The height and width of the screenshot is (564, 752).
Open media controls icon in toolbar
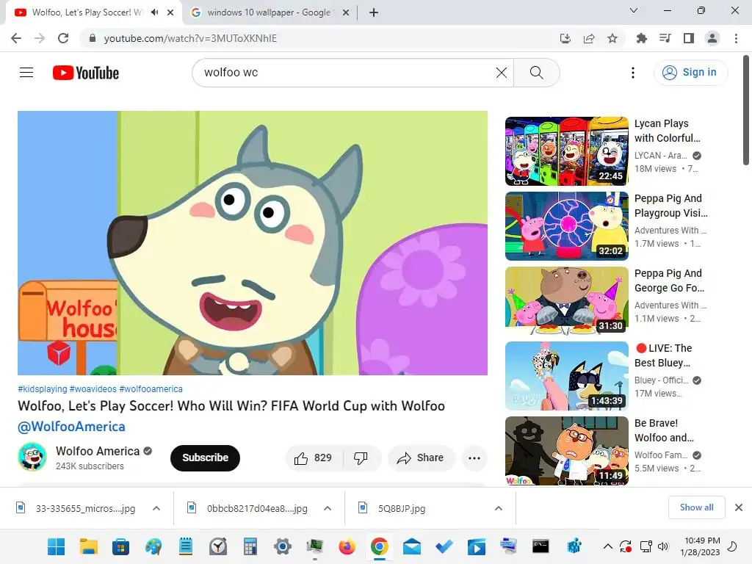point(665,38)
